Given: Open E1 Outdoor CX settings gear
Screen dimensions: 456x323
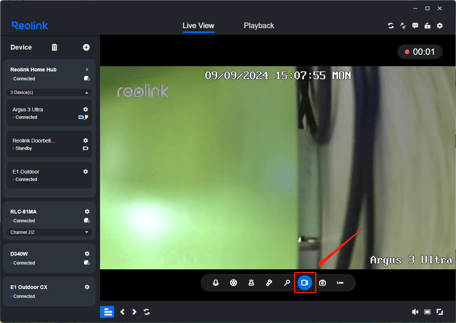Looking at the screenshot, I should pos(87,287).
